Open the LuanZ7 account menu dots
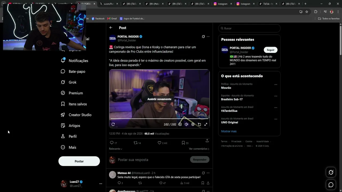Viewport: 342px width, 192px height. coord(101,184)
